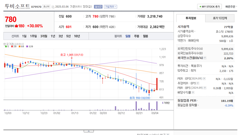Switch to the 투자정보 tab
This screenshot has height=135, width=242.
191,18
